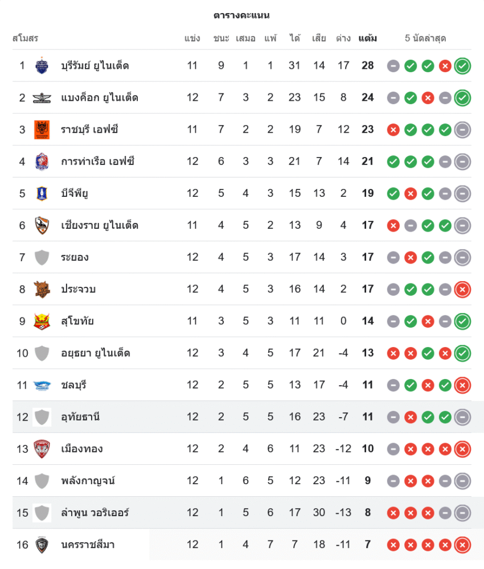Click the สโมสร column header
Screen dimensions: 484x569
(25, 38)
